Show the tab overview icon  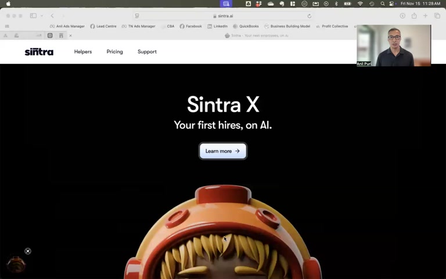(x=437, y=16)
